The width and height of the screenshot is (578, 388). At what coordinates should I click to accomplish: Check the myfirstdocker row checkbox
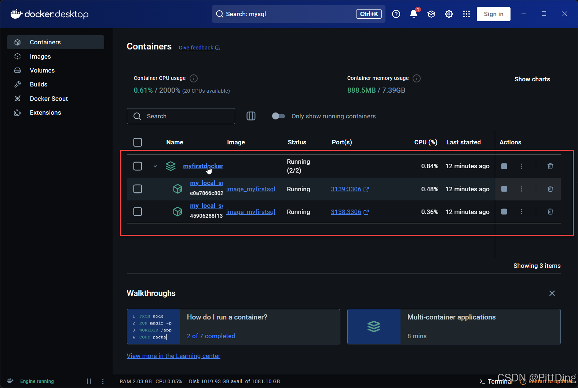[138, 166]
